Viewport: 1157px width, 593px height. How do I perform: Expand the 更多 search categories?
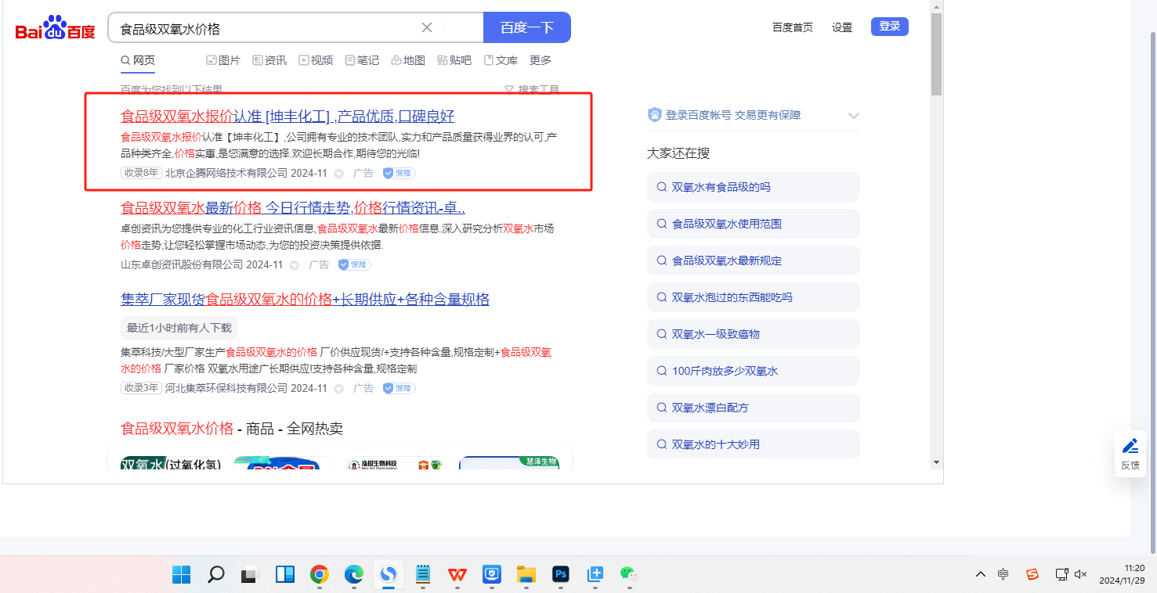tap(540, 60)
